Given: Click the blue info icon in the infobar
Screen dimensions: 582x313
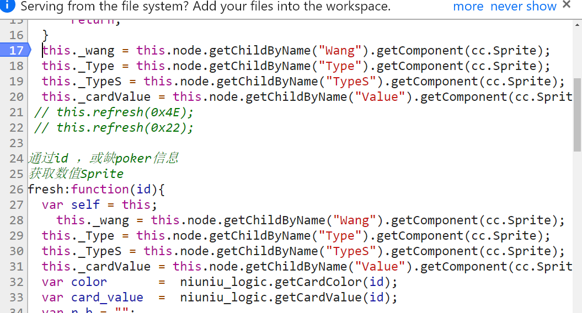Looking at the screenshot, I should point(8,6).
